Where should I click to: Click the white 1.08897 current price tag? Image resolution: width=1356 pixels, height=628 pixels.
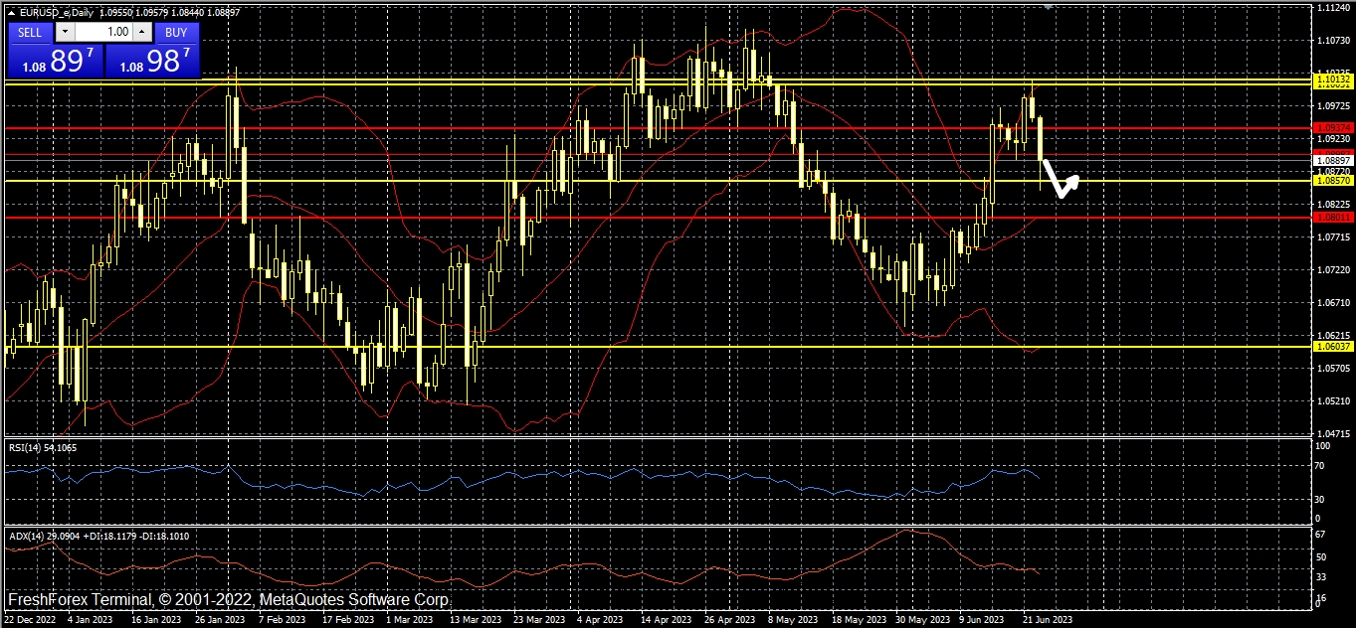click(x=1333, y=160)
